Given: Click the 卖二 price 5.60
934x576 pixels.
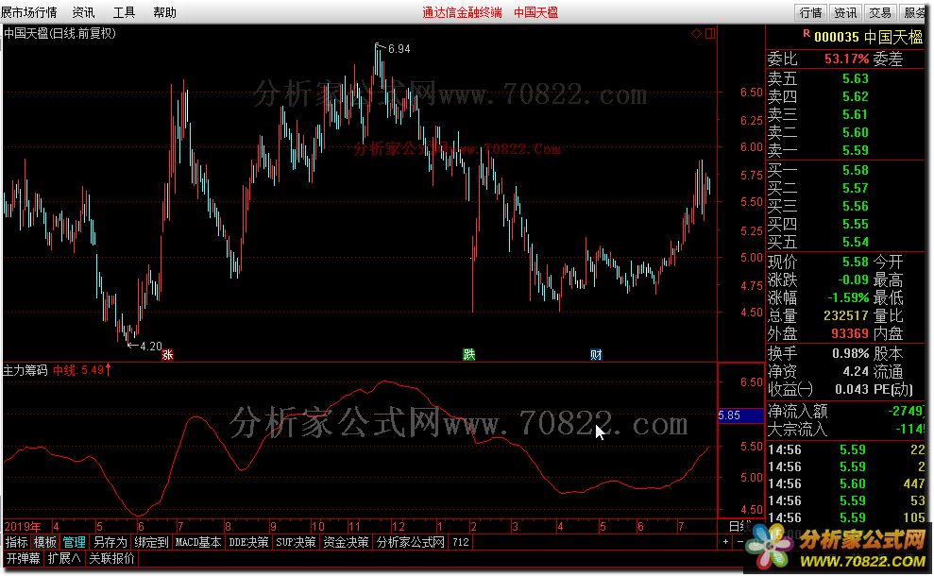Looking at the screenshot, I should pos(856,132).
